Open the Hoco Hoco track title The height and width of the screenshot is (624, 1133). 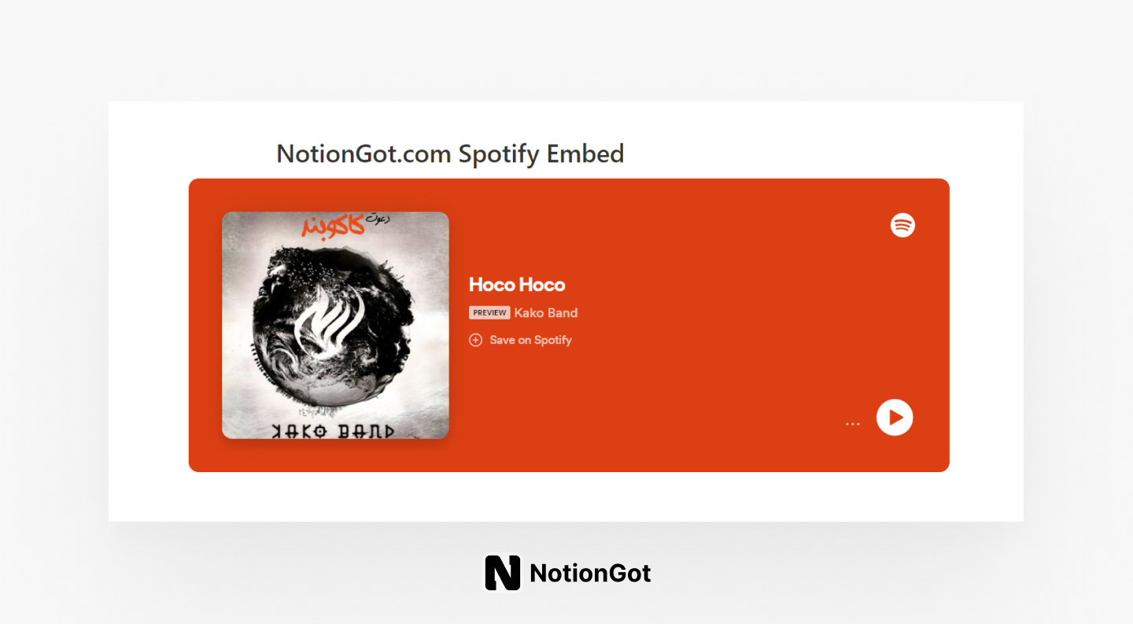click(516, 285)
